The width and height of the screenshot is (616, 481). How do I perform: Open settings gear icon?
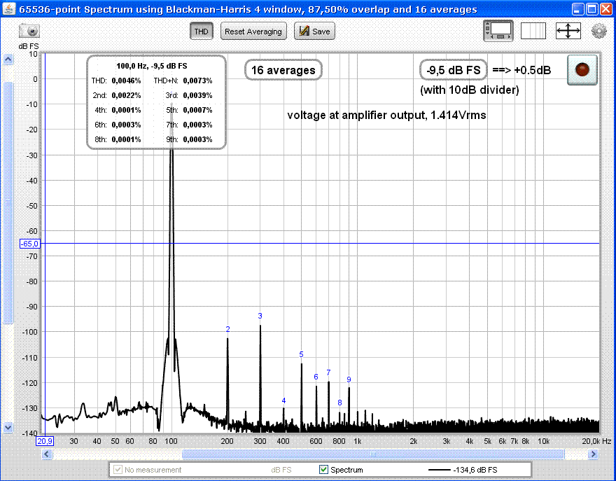(598, 31)
